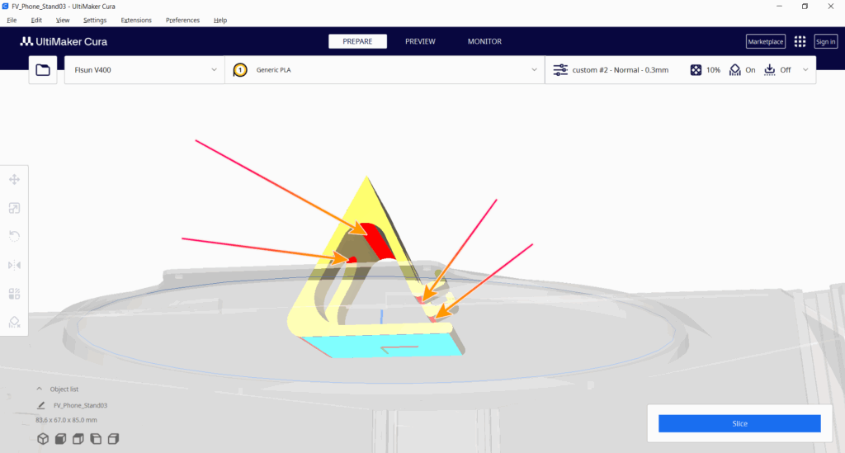The image size is (845, 453).
Task: Open the Edit menu
Action: tap(36, 20)
